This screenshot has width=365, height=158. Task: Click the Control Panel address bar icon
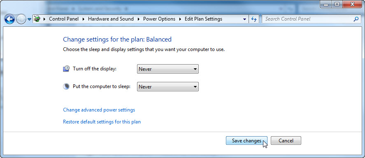point(37,19)
